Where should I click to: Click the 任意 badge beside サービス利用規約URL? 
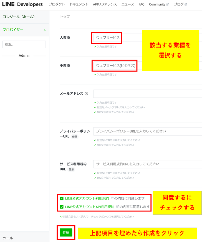pos(71,169)
